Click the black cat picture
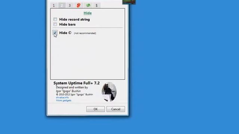This screenshot has width=239, height=134. [x=109, y=92]
